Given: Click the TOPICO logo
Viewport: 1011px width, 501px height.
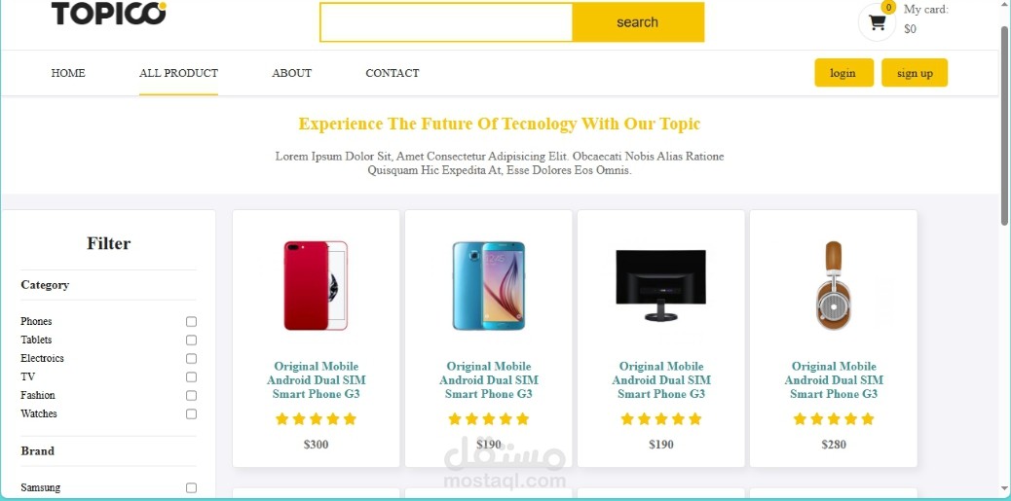Looking at the screenshot, I should (x=108, y=13).
